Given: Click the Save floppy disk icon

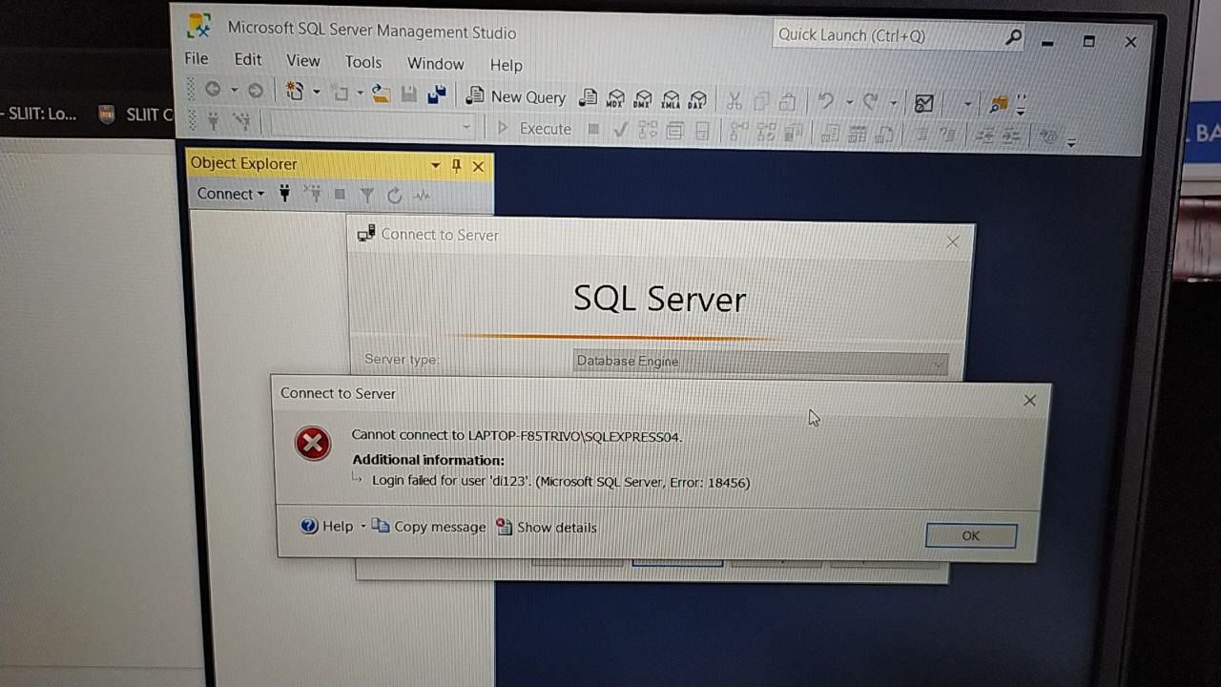Looking at the screenshot, I should coord(409,94).
